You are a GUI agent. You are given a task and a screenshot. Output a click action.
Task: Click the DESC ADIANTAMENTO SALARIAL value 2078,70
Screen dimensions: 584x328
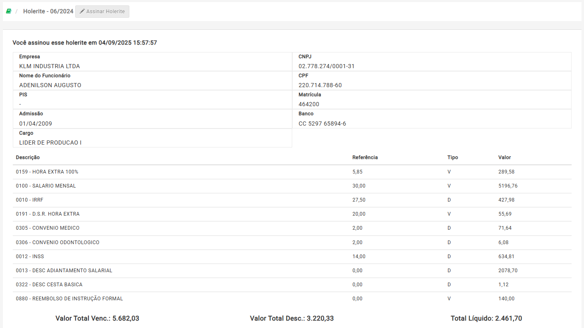click(508, 271)
